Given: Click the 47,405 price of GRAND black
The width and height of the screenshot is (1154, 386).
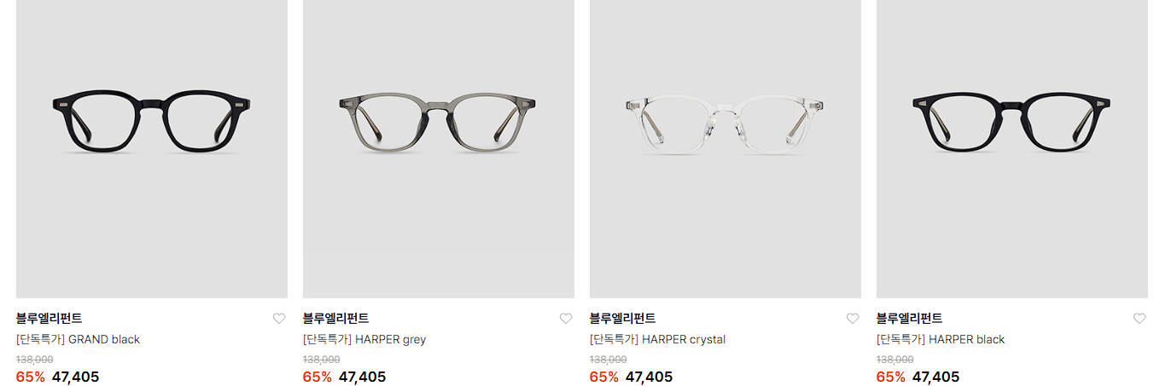Looking at the screenshot, I should [x=75, y=377].
